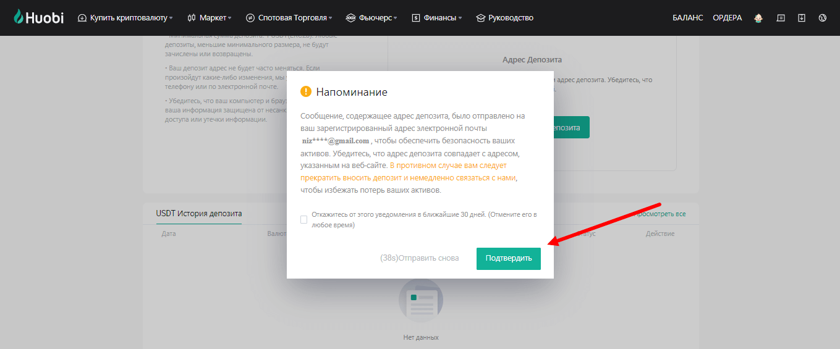
Task: Click the Huobi logo
Action: coord(38,18)
